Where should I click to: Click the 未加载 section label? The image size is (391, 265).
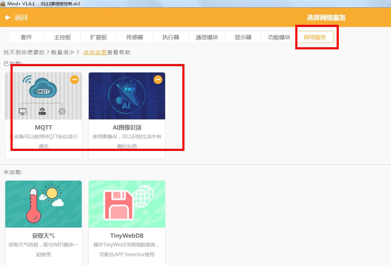[x=13, y=172]
